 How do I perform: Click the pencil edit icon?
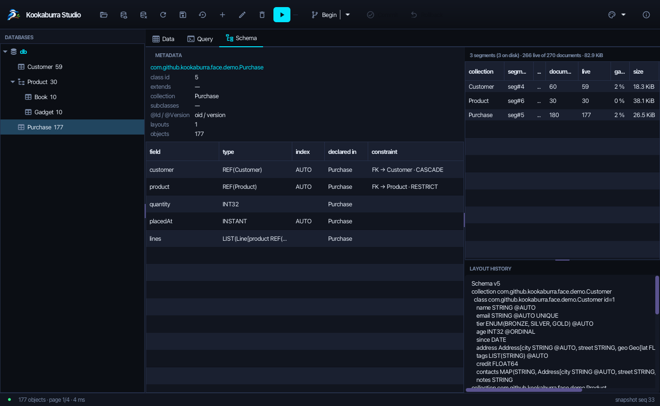pyautogui.click(x=242, y=15)
